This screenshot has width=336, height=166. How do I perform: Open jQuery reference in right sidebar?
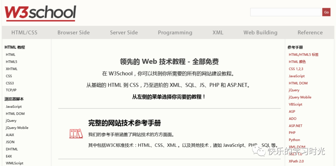pyautogui.click(x=294, y=90)
